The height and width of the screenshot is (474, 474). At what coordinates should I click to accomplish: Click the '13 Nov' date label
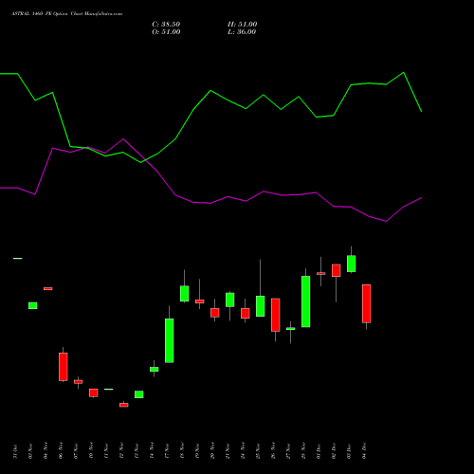137,451
